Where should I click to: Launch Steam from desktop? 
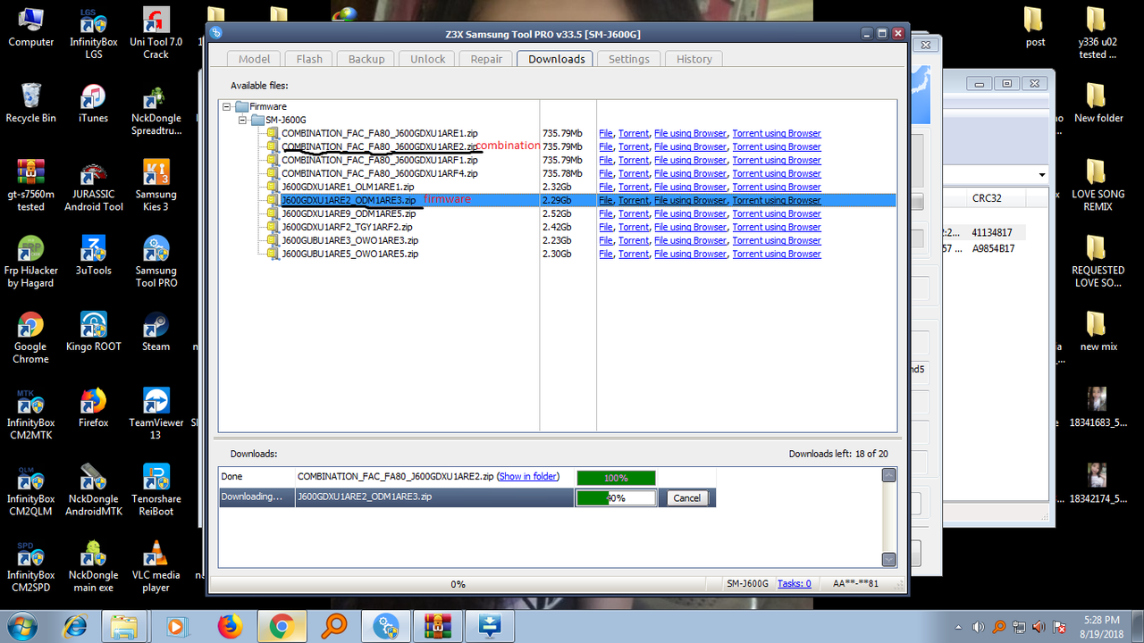click(156, 331)
